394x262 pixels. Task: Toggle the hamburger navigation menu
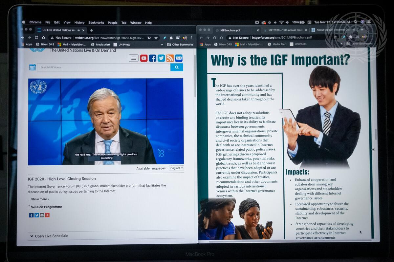coord(134,58)
